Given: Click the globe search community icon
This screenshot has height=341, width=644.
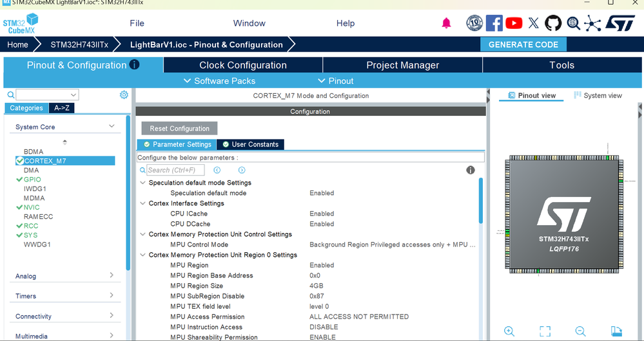Looking at the screenshot, I should (x=573, y=23).
